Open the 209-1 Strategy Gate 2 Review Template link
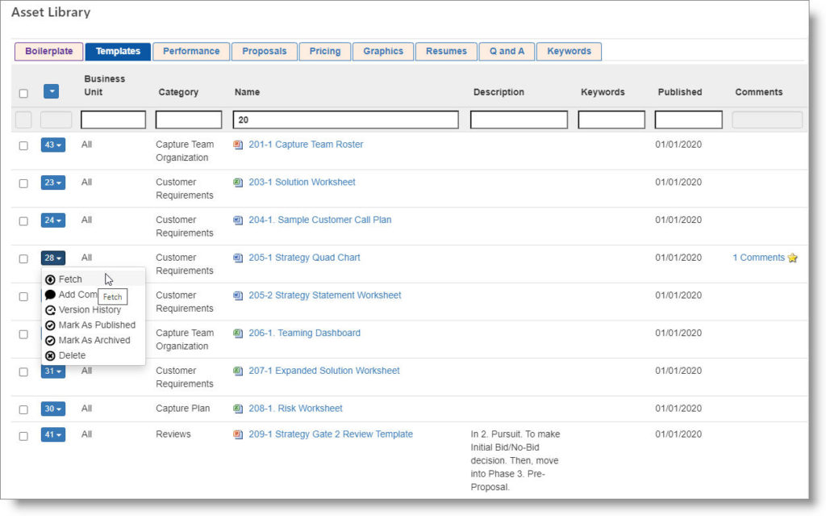Screen dimensions: 826x516 pos(331,434)
